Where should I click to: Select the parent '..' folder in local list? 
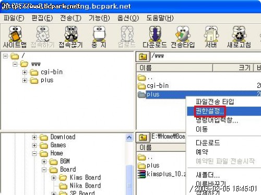coord(145,158)
